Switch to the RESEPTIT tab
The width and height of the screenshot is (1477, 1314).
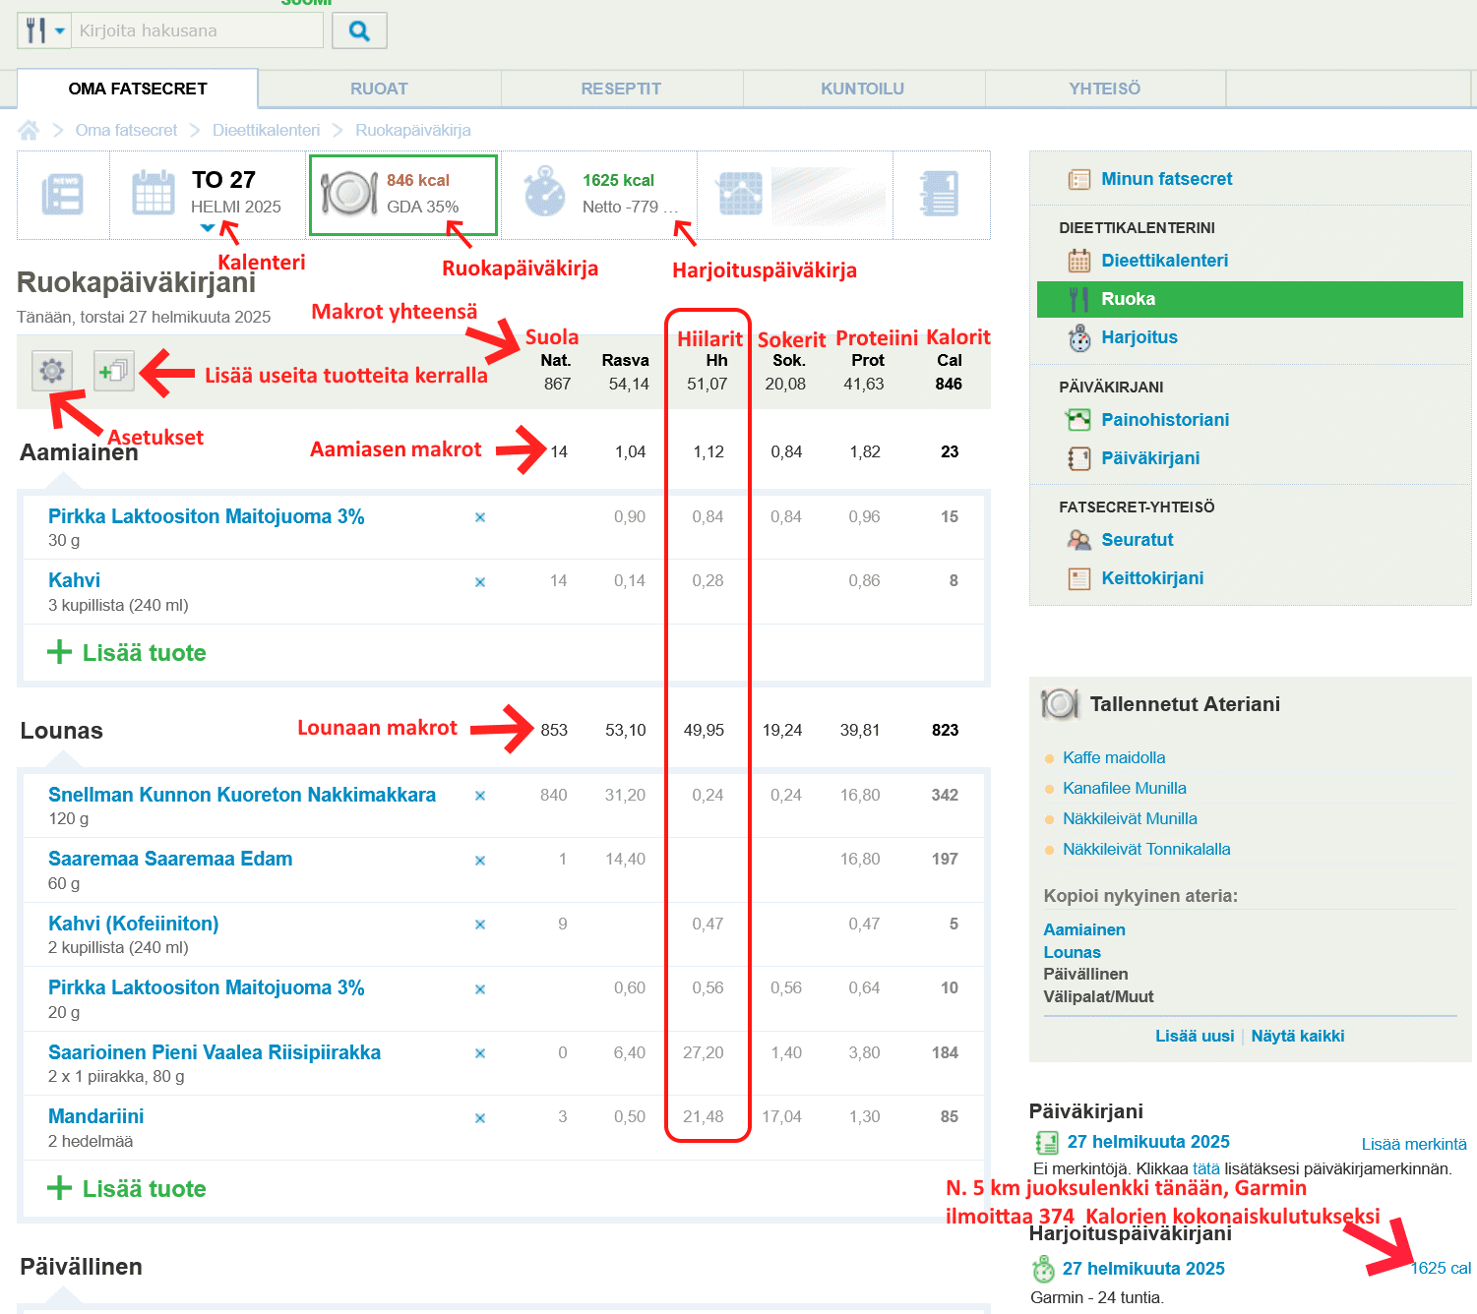pos(621,89)
